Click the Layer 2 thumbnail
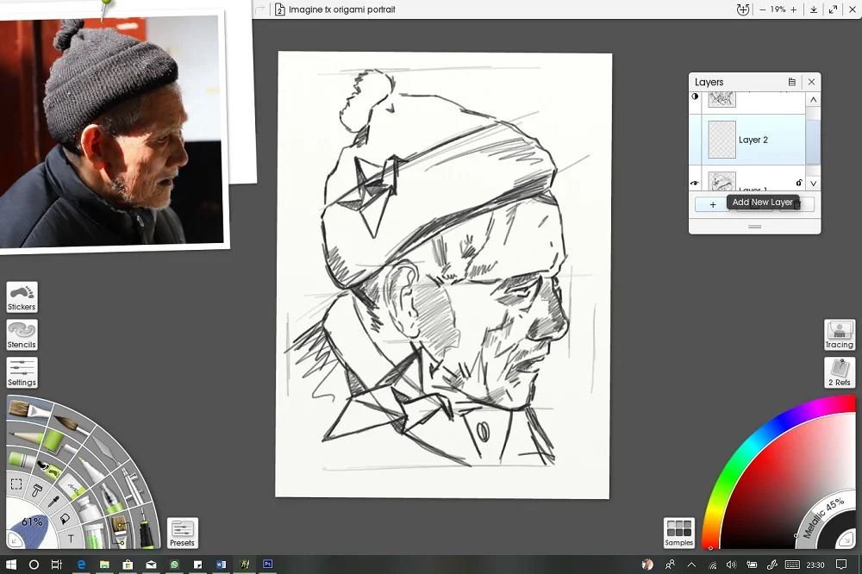This screenshot has width=862, height=574. (721, 140)
